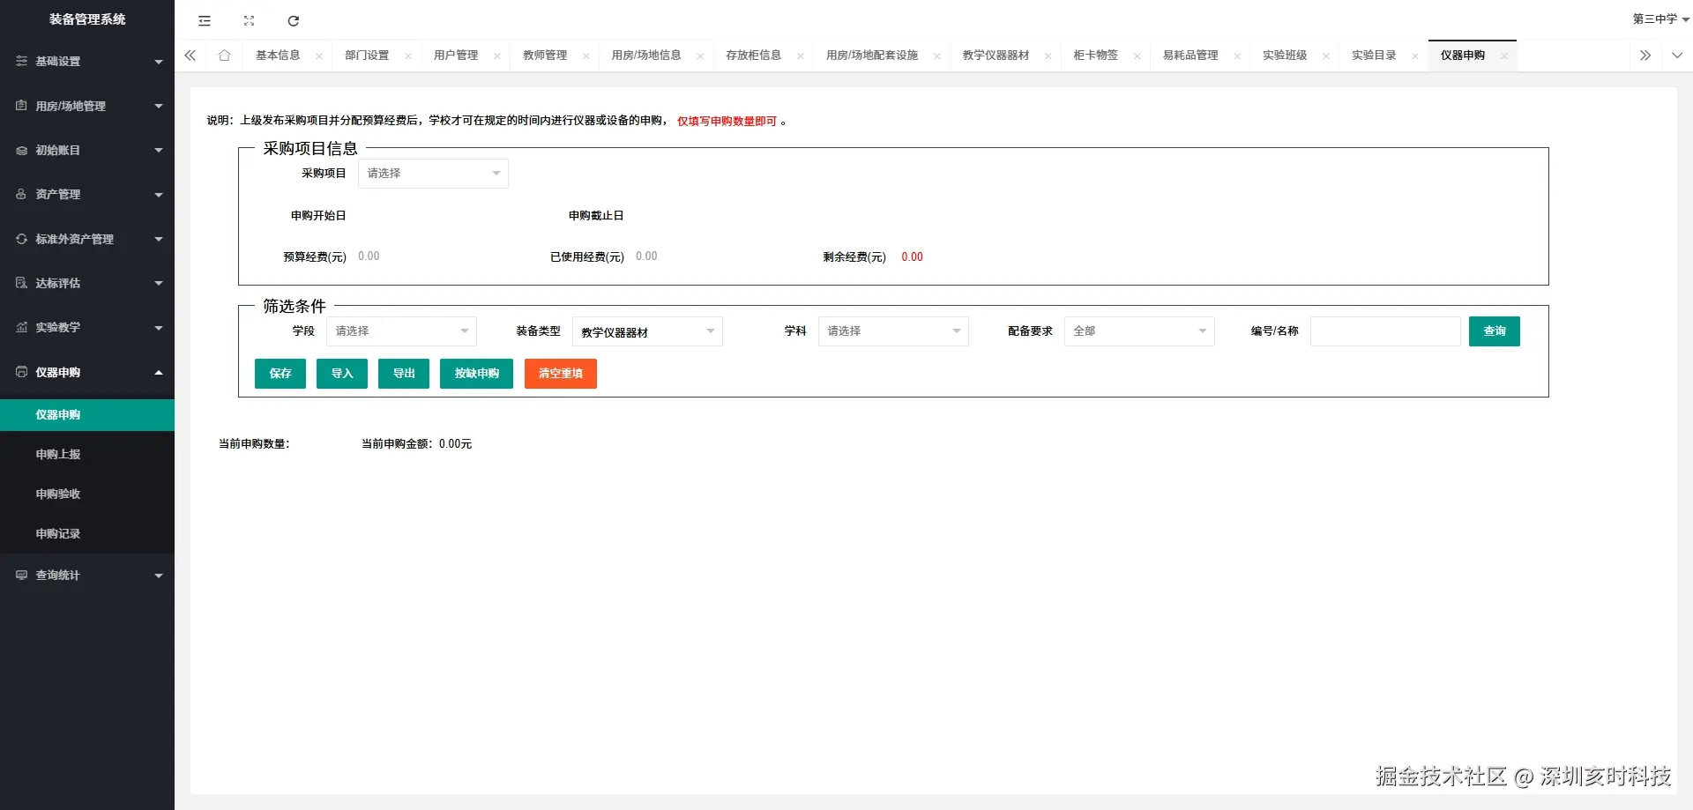
Task: Open the tab options chevron at far right
Action: coord(1676,55)
